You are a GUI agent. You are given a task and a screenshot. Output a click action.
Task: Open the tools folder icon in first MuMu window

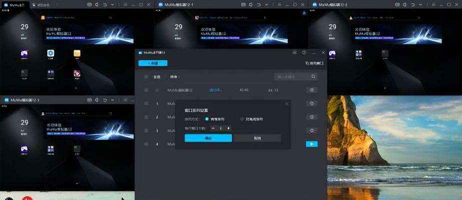point(50,73)
